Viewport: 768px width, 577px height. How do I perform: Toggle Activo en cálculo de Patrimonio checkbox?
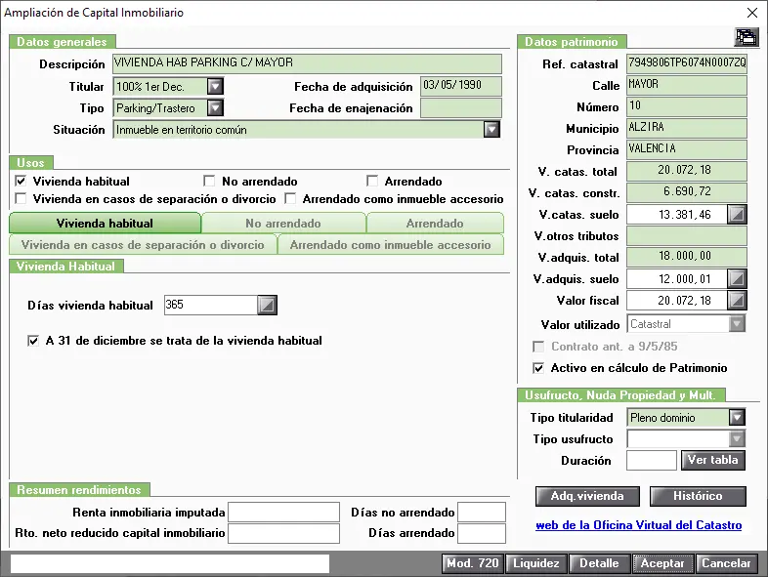[538, 368]
